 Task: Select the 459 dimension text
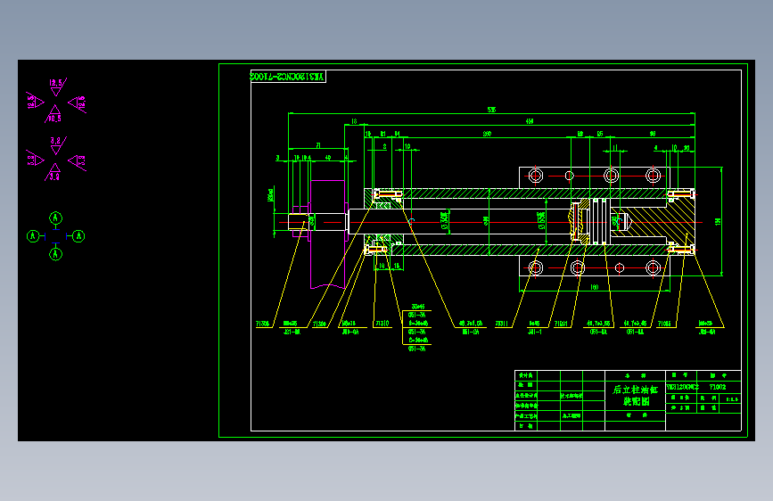[x=530, y=121]
